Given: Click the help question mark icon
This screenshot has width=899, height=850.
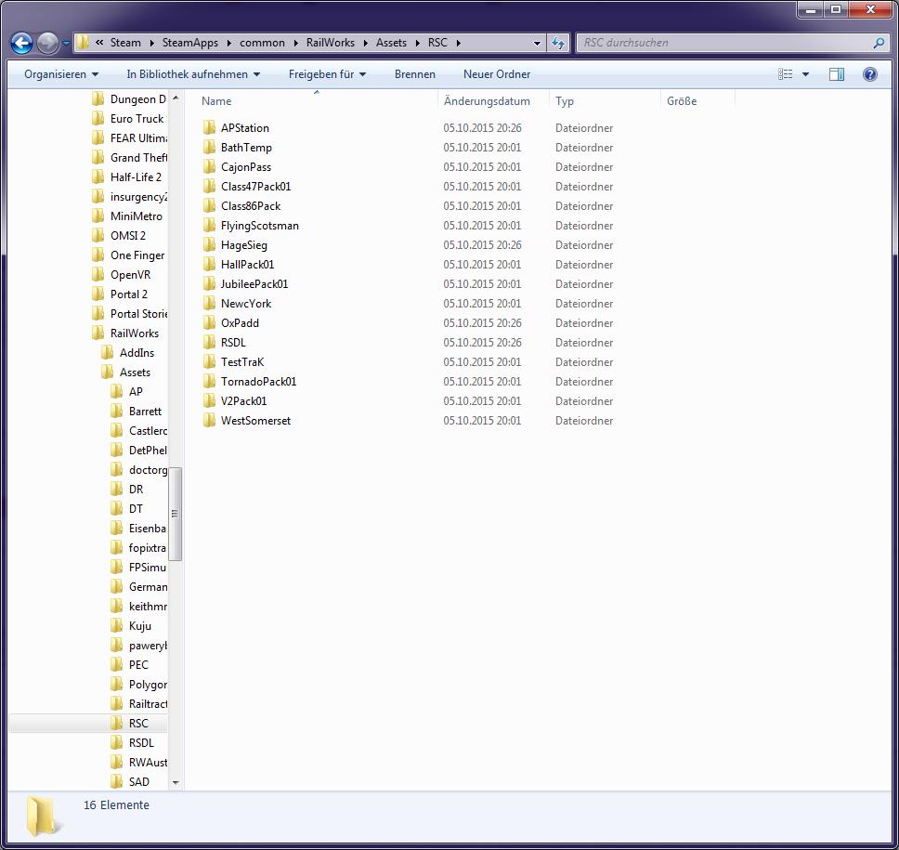Looking at the screenshot, I should click(870, 74).
